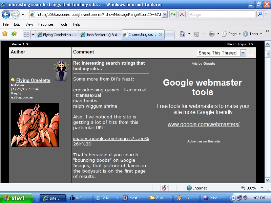Switch to the Josh Becker: Q & A tab
The image size is (271, 203).
click(100, 35)
